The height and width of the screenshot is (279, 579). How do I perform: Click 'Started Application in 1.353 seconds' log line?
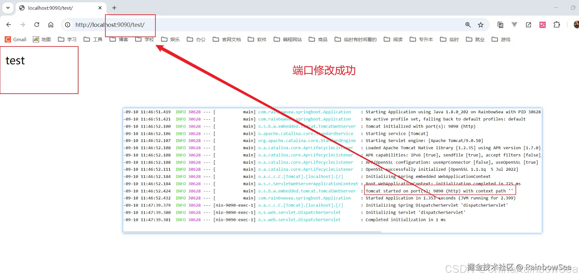441,198
